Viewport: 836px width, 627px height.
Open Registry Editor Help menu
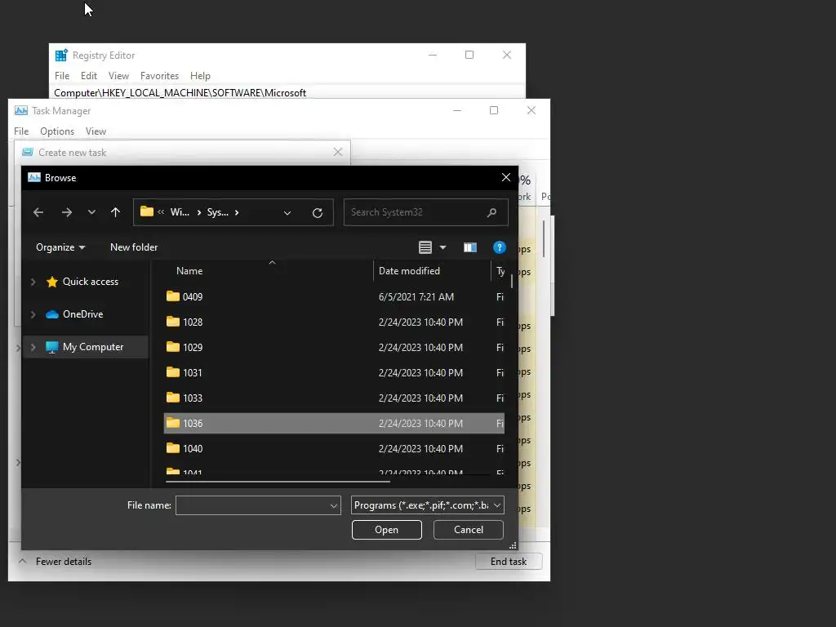point(201,76)
